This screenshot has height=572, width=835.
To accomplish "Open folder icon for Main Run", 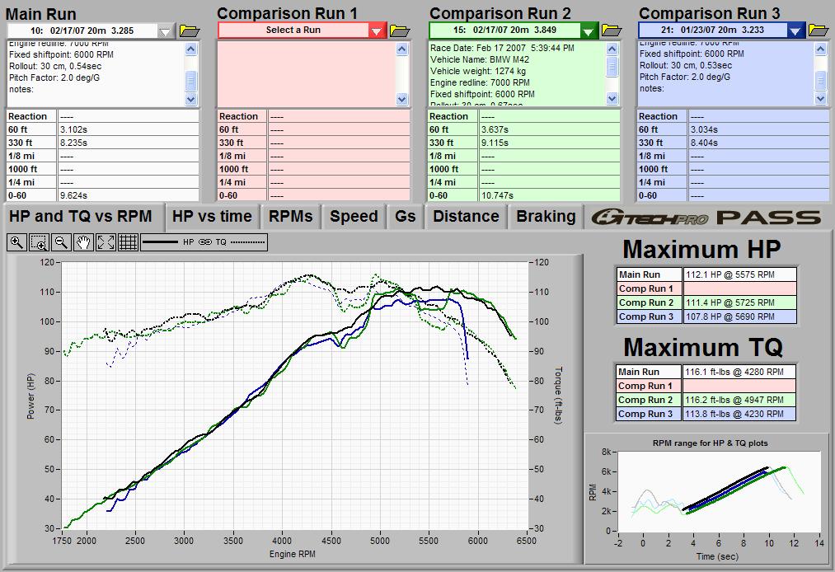I will point(189,30).
